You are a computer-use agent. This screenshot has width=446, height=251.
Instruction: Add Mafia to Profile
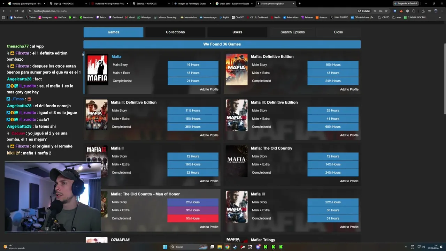tap(209, 89)
